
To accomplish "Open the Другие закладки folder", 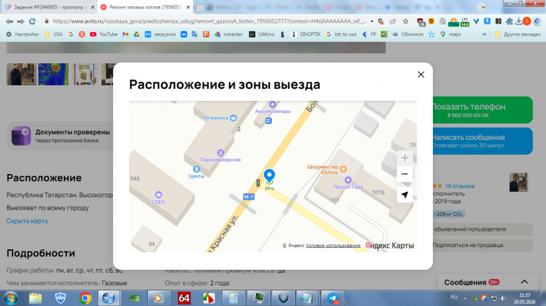I will pos(518,34).
